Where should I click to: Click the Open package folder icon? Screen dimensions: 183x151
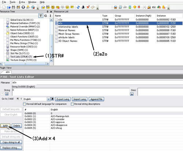click(9, 7)
